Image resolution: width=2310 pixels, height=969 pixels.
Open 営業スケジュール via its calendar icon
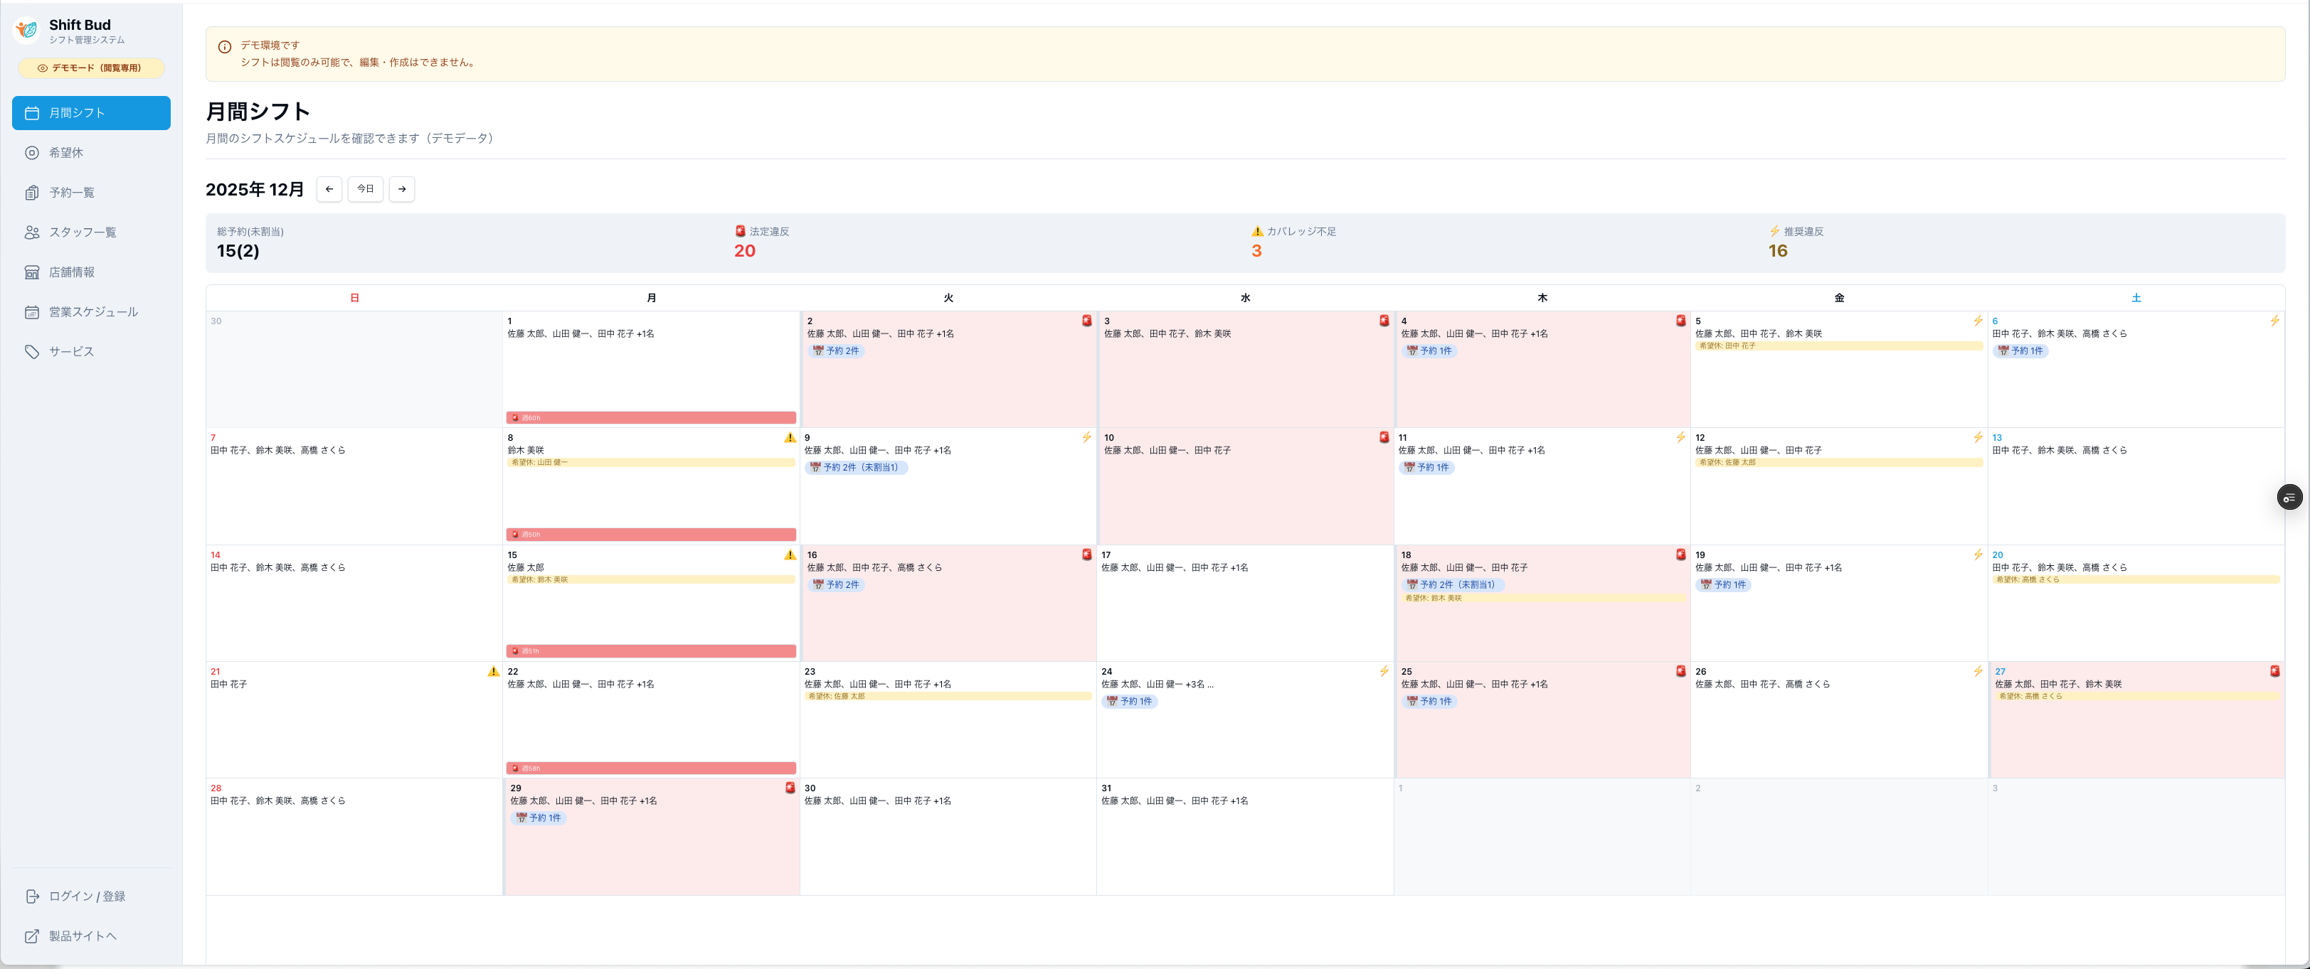pyautogui.click(x=31, y=311)
